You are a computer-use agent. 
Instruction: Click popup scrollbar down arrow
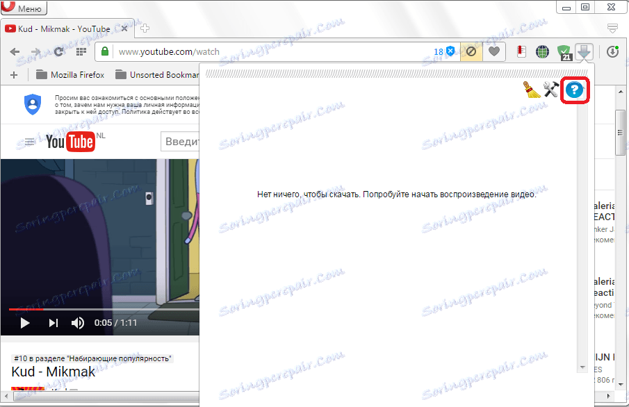coord(582,367)
